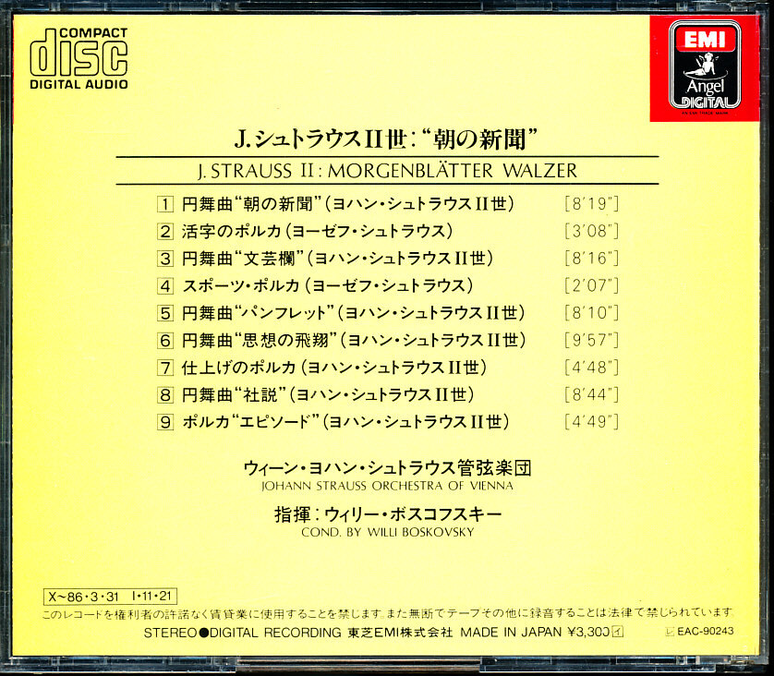Click the EMI Angel Digital emblem

tap(705, 63)
